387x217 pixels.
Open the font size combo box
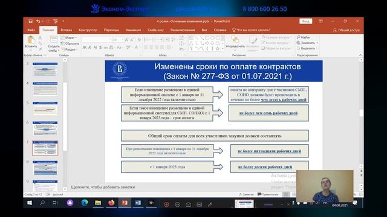click(x=118, y=40)
